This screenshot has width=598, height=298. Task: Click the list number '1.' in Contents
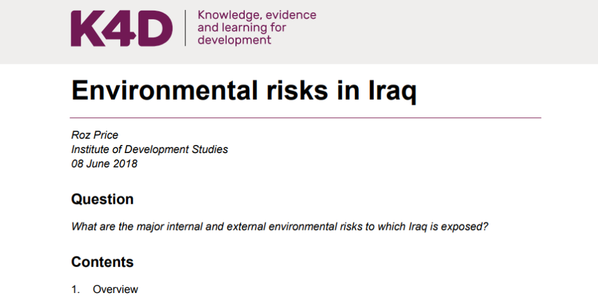76,289
